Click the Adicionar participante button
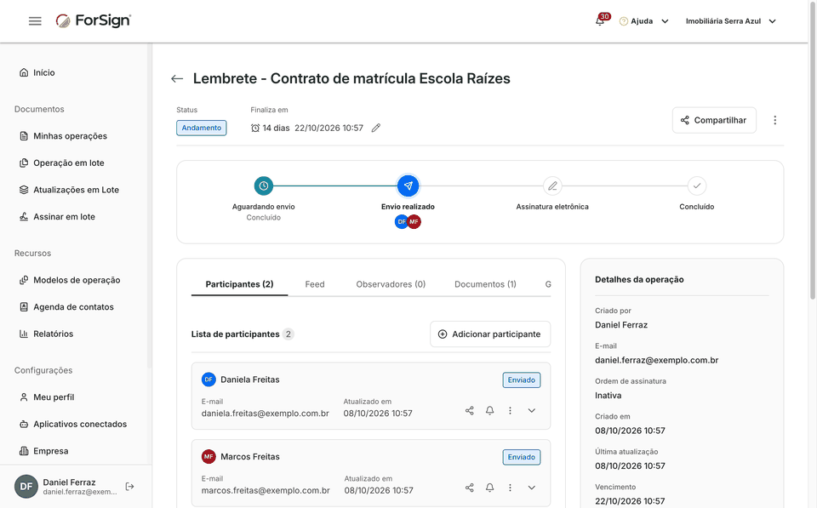The height and width of the screenshot is (508, 817). 490,334
